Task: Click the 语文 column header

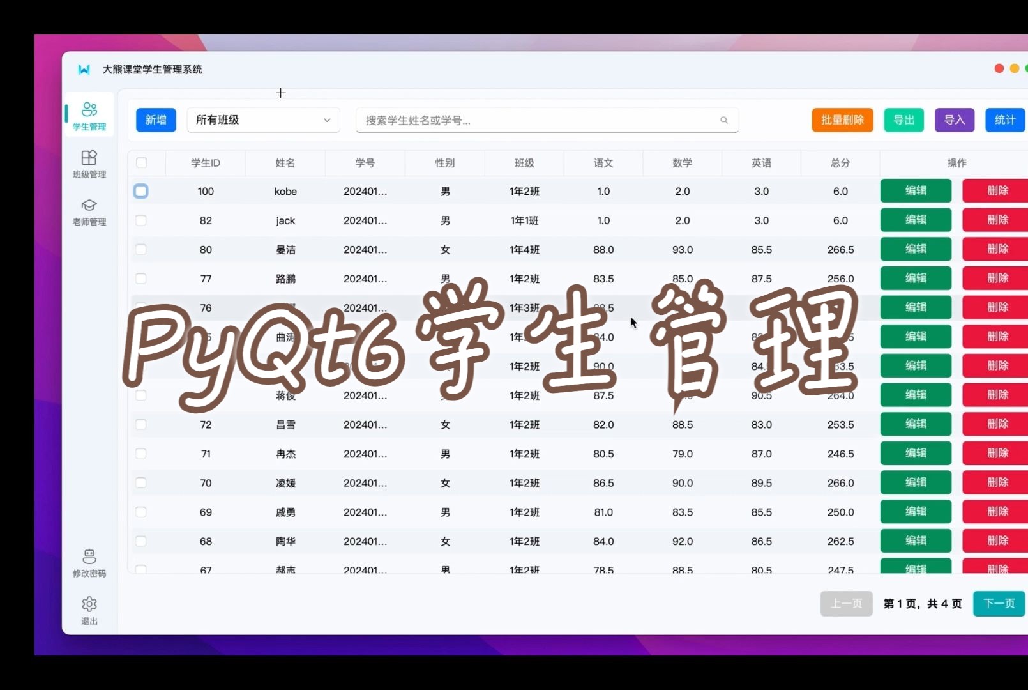Action: point(603,163)
